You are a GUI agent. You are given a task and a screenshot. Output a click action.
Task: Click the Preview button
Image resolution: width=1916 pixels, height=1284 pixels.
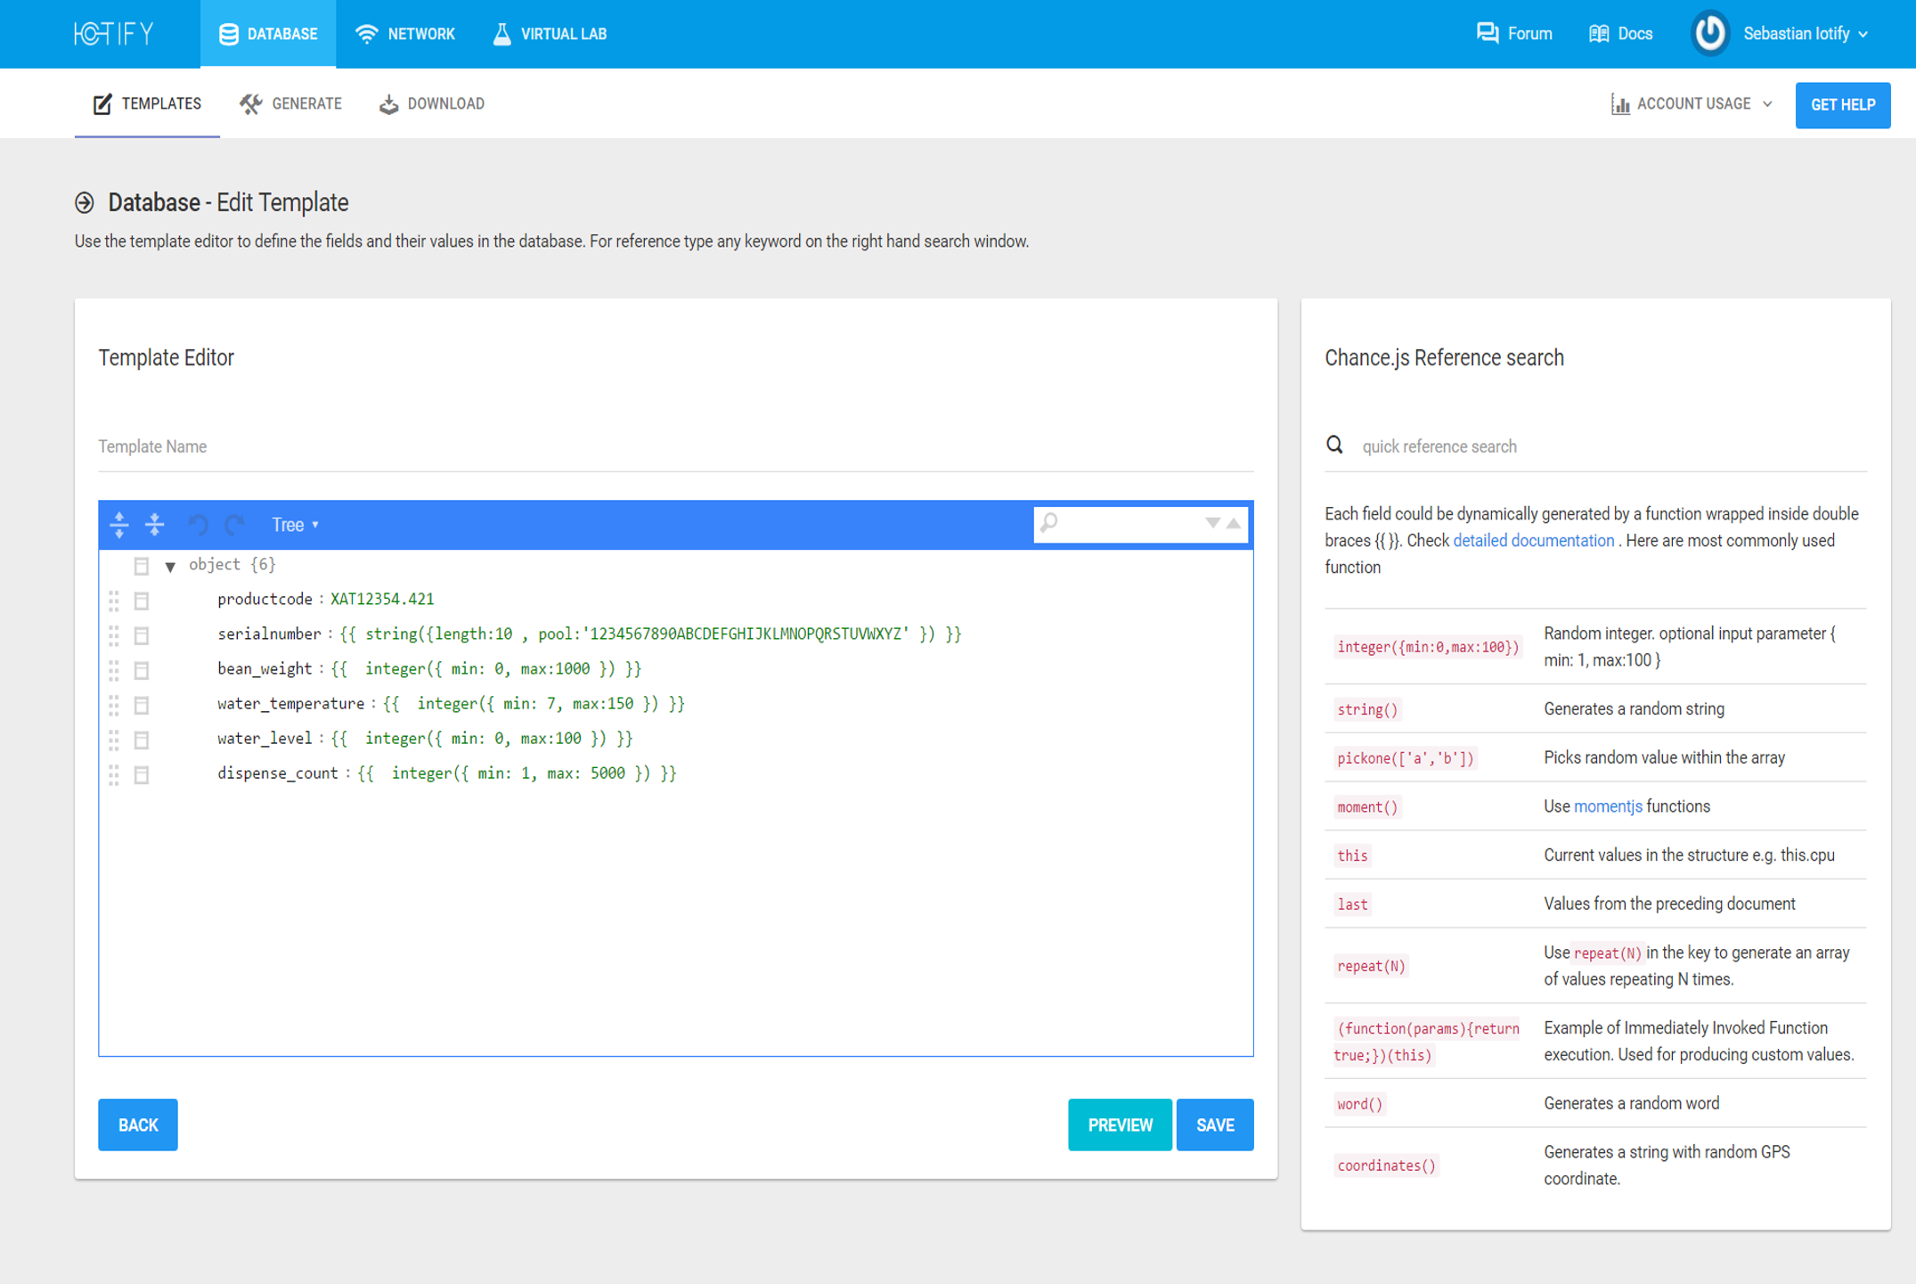click(1119, 1125)
